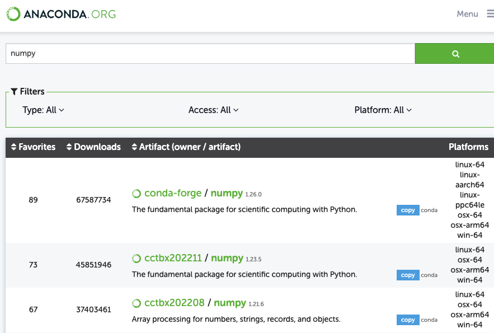The image size is (494, 333).
Task: Click favorites count 67
Action: 33,309
